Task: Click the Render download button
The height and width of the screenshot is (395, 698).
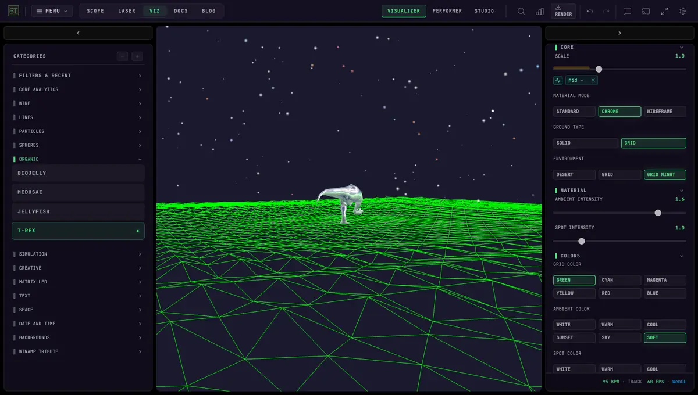Action: pos(563,11)
